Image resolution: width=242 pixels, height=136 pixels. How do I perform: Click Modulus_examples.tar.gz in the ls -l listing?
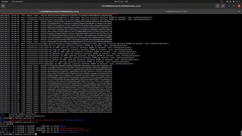tap(71, 128)
